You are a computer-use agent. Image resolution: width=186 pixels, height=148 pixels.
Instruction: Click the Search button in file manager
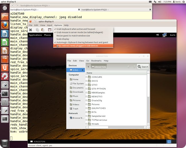[x=143, y=67]
